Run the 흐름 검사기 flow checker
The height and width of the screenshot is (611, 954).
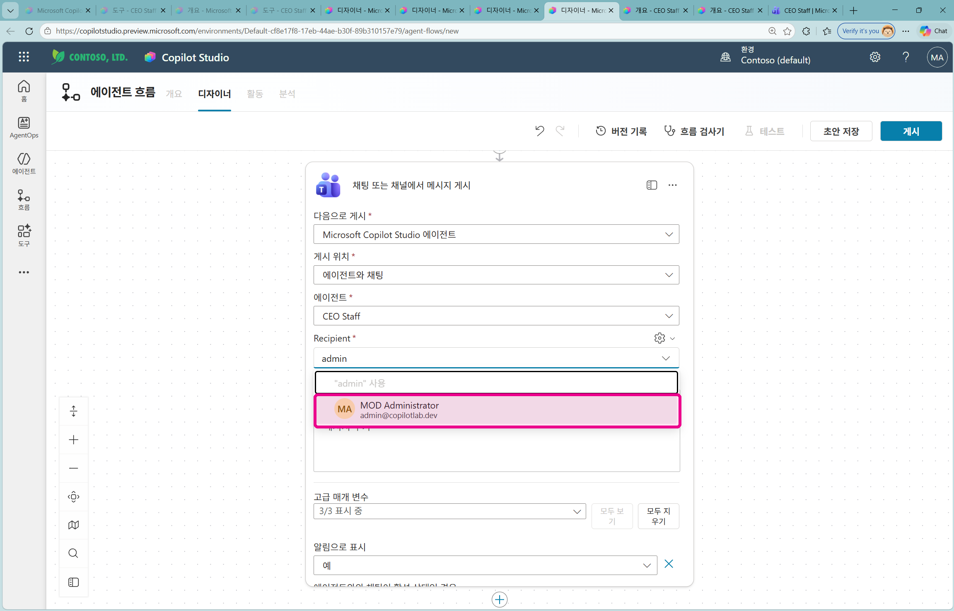(694, 131)
